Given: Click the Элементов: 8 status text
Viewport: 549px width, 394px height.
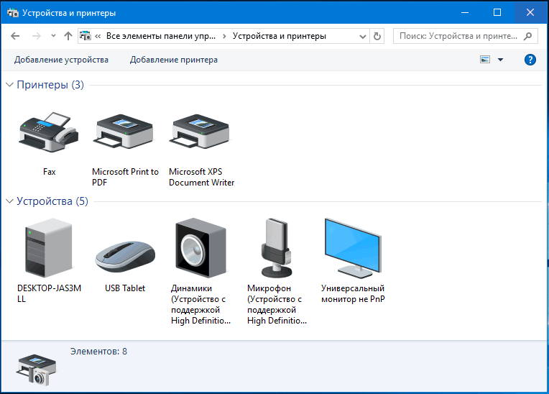Looking at the screenshot, I should [98, 352].
